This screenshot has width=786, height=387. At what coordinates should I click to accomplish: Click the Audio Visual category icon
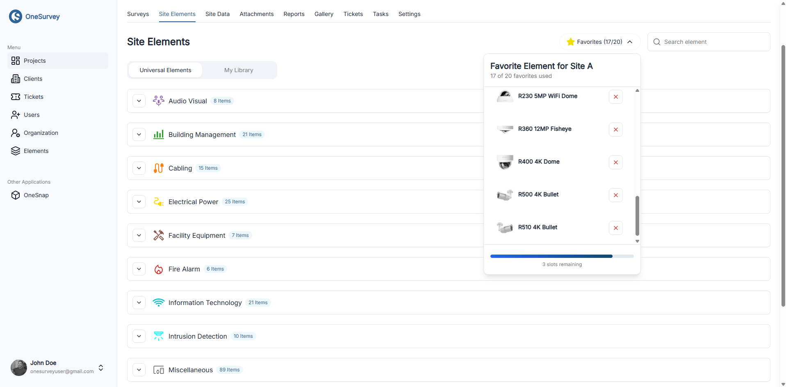[158, 100]
